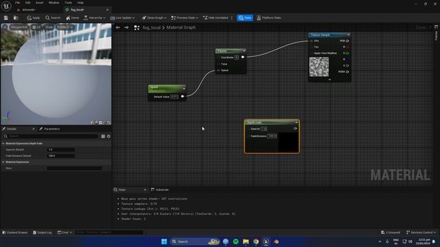Screen dimensions: 440x247
Task: Click the Save material icon in toolbar
Action: click(x=6, y=18)
